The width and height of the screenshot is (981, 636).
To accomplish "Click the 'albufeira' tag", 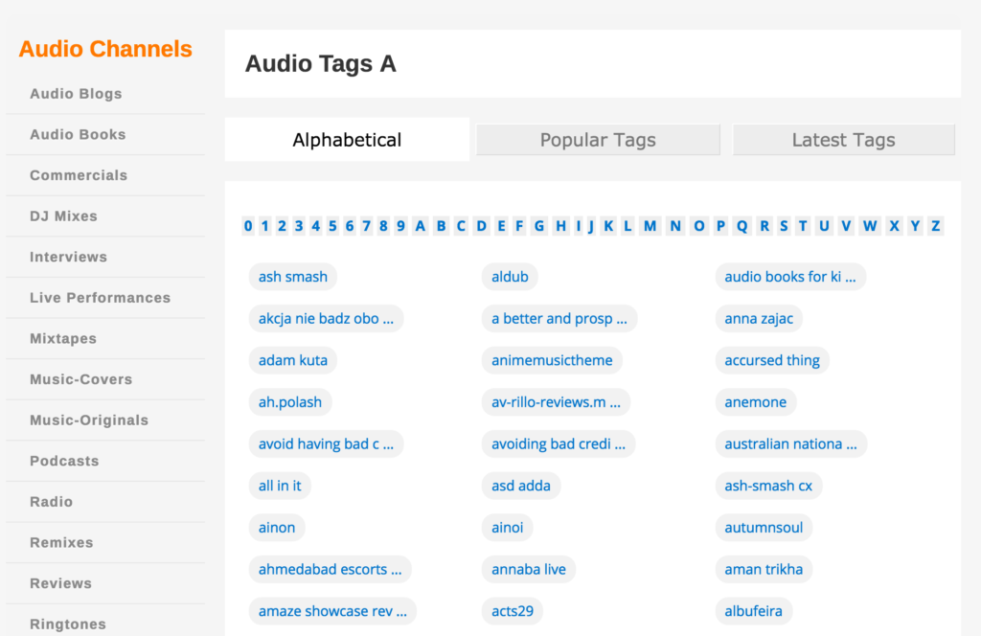I will (x=753, y=611).
